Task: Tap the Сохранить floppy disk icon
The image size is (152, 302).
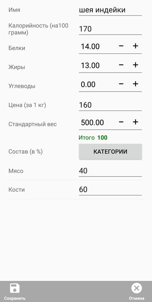Action: coord(15,288)
